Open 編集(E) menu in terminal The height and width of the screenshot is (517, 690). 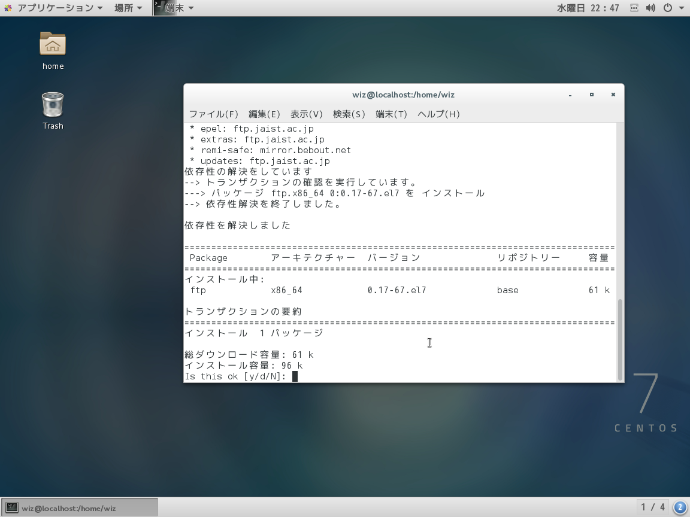point(264,114)
